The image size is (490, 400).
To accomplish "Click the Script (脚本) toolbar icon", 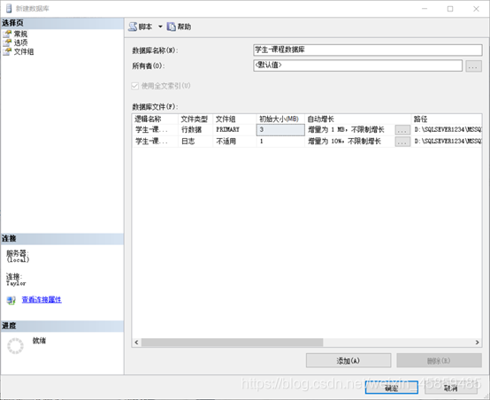I will [133, 27].
